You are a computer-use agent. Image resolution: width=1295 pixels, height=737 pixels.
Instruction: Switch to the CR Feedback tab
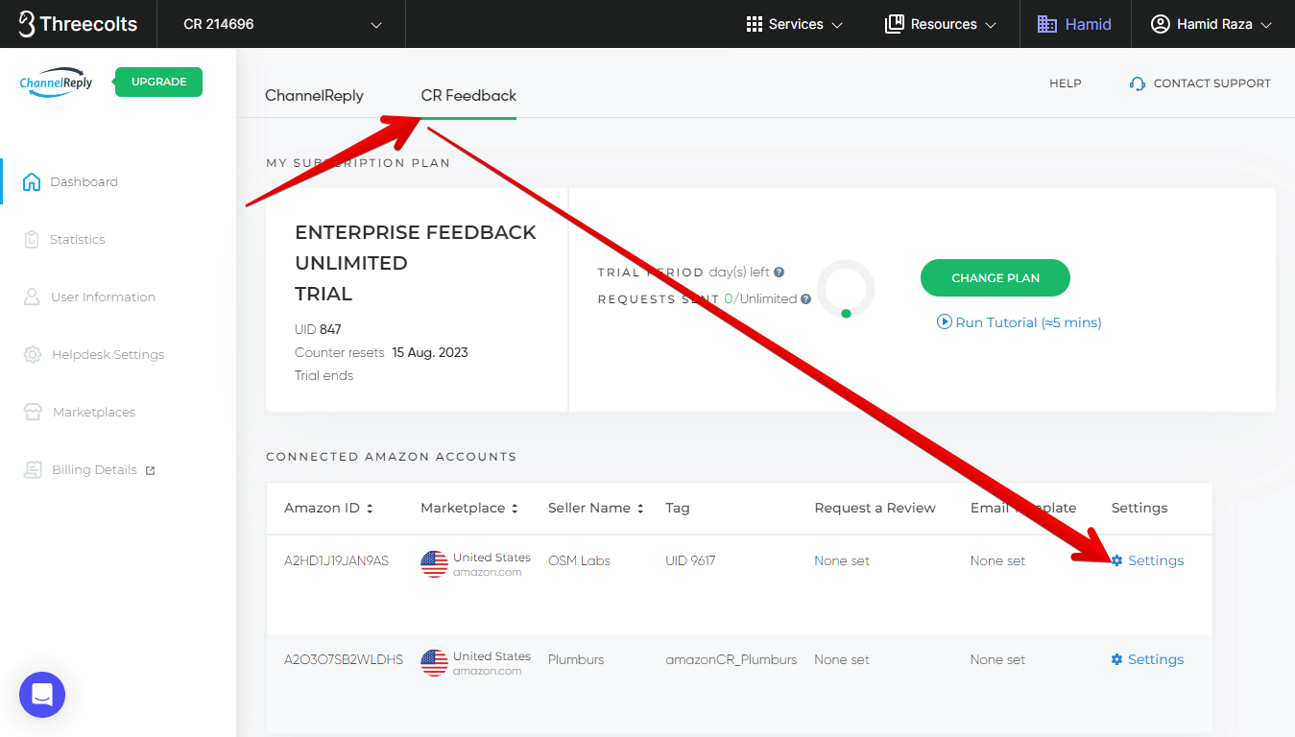pos(468,95)
